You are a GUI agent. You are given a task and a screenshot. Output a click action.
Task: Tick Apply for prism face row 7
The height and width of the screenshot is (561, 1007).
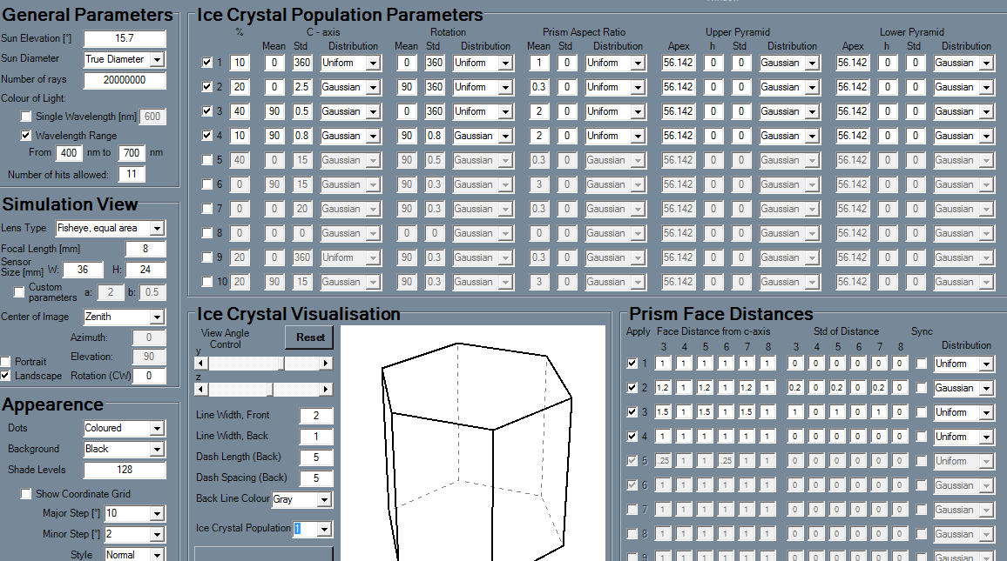[632, 510]
